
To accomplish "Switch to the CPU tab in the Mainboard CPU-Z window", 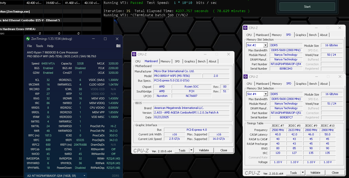I will [138, 61].
